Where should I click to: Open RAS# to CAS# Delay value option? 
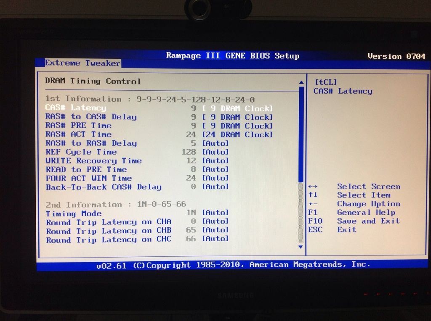click(237, 117)
